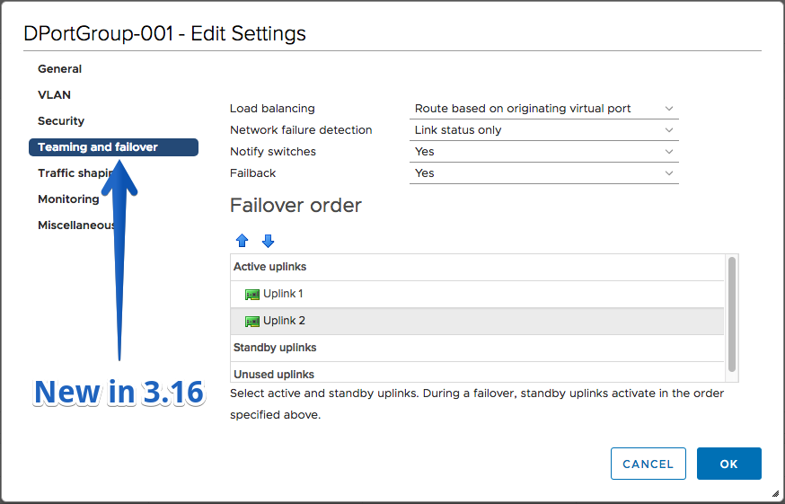Confirm changes with the OK button
Screen dimensions: 785x504
(729, 464)
